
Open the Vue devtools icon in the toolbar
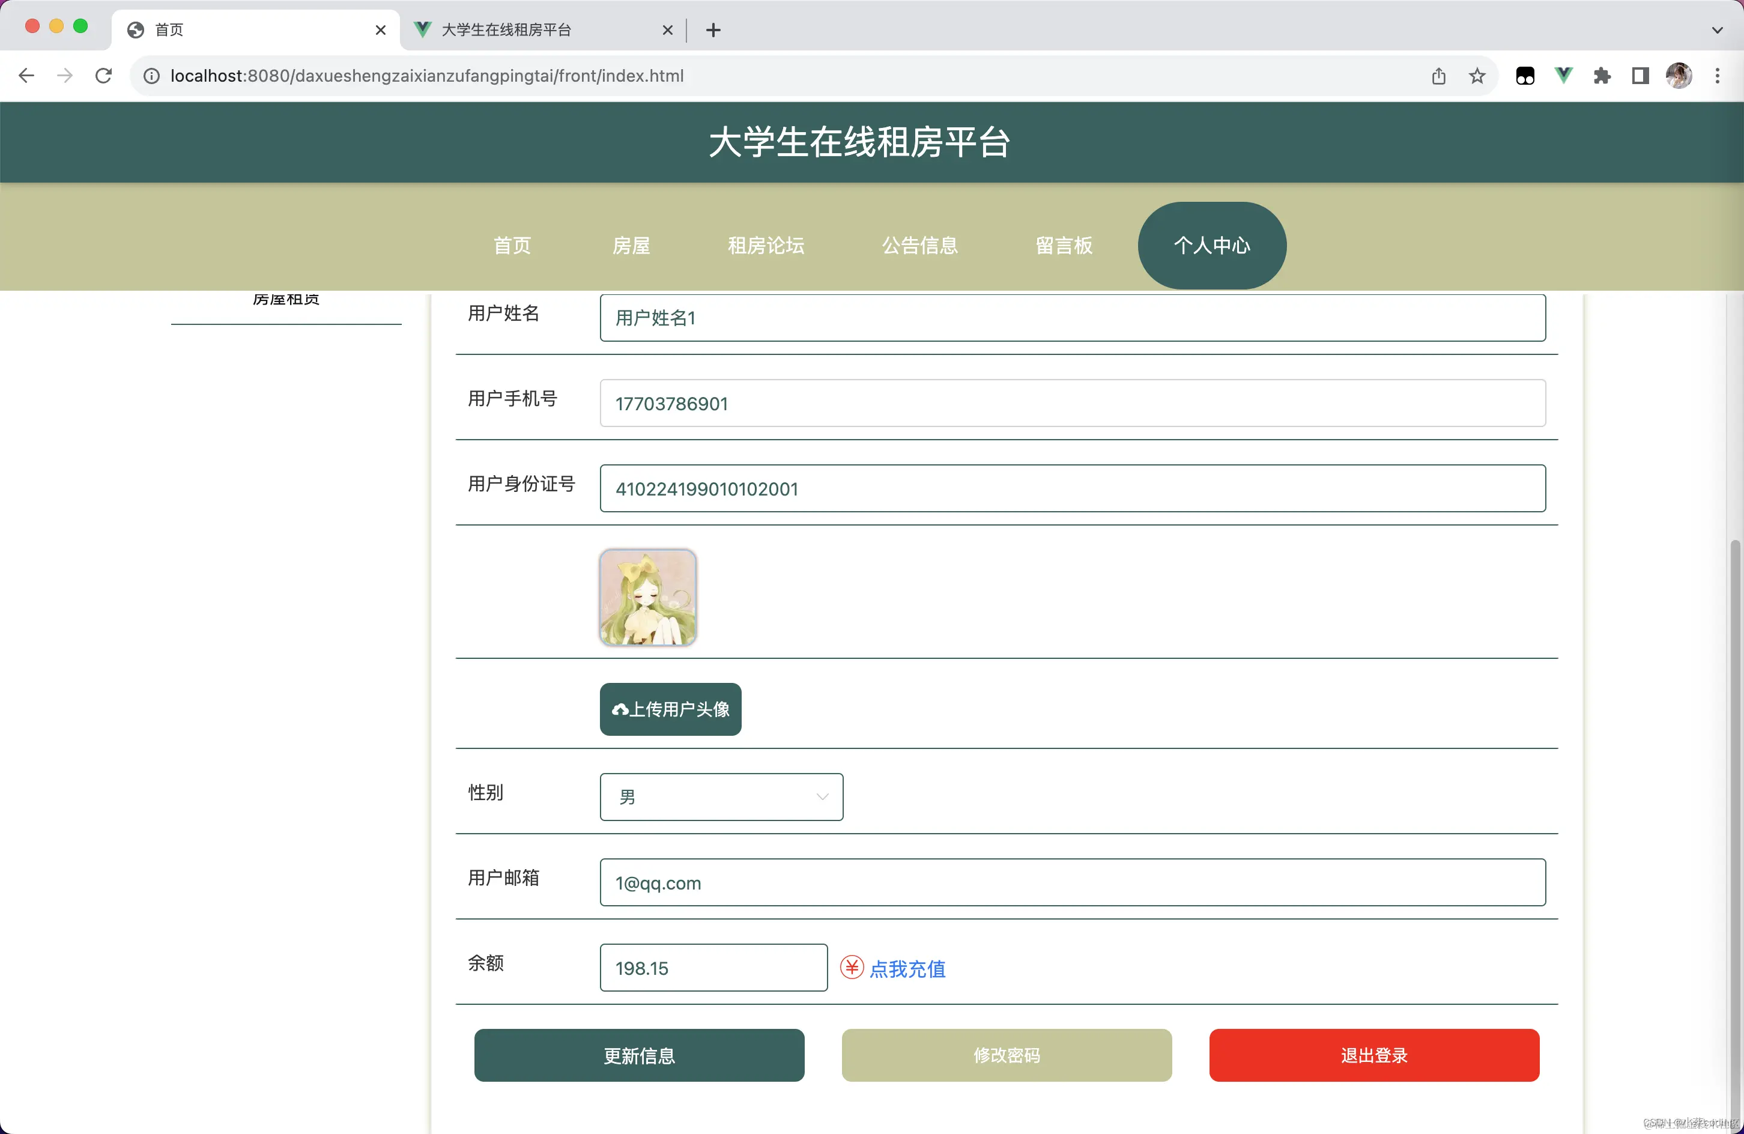tap(1564, 76)
